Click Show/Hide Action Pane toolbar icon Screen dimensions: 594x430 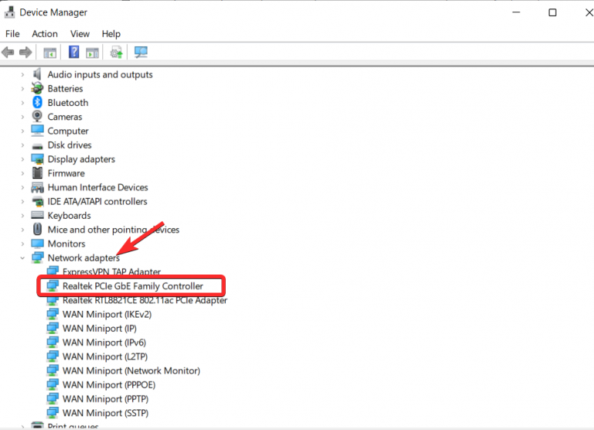[92, 53]
